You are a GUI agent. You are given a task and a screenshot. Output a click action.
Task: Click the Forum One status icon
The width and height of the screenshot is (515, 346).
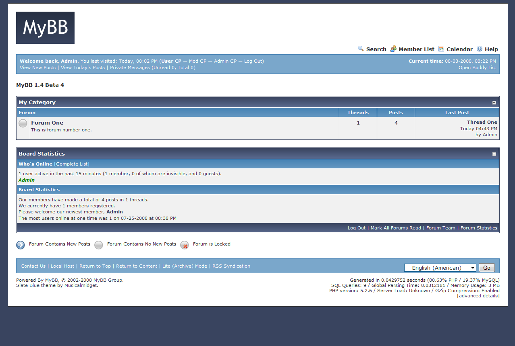pyautogui.click(x=23, y=123)
